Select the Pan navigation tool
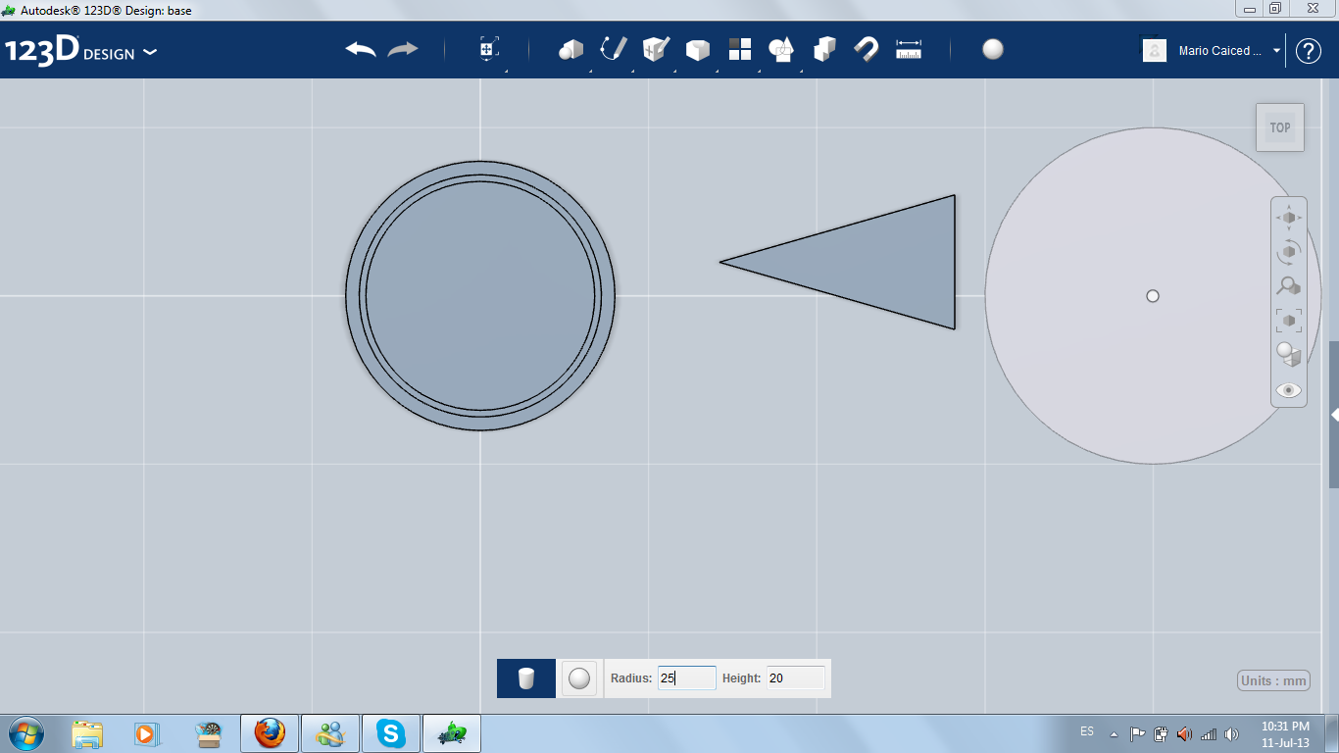This screenshot has width=1339, height=753. (1289, 218)
